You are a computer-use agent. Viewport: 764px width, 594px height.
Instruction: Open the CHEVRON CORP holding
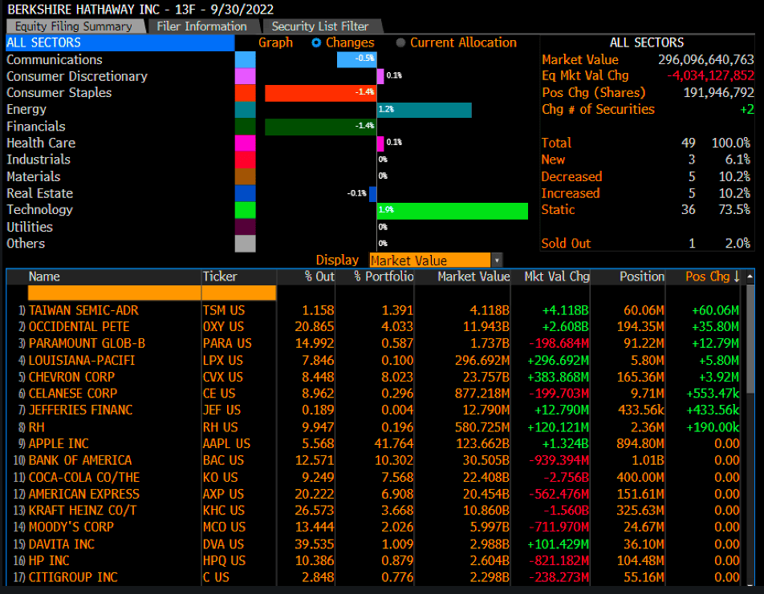(x=71, y=378)
